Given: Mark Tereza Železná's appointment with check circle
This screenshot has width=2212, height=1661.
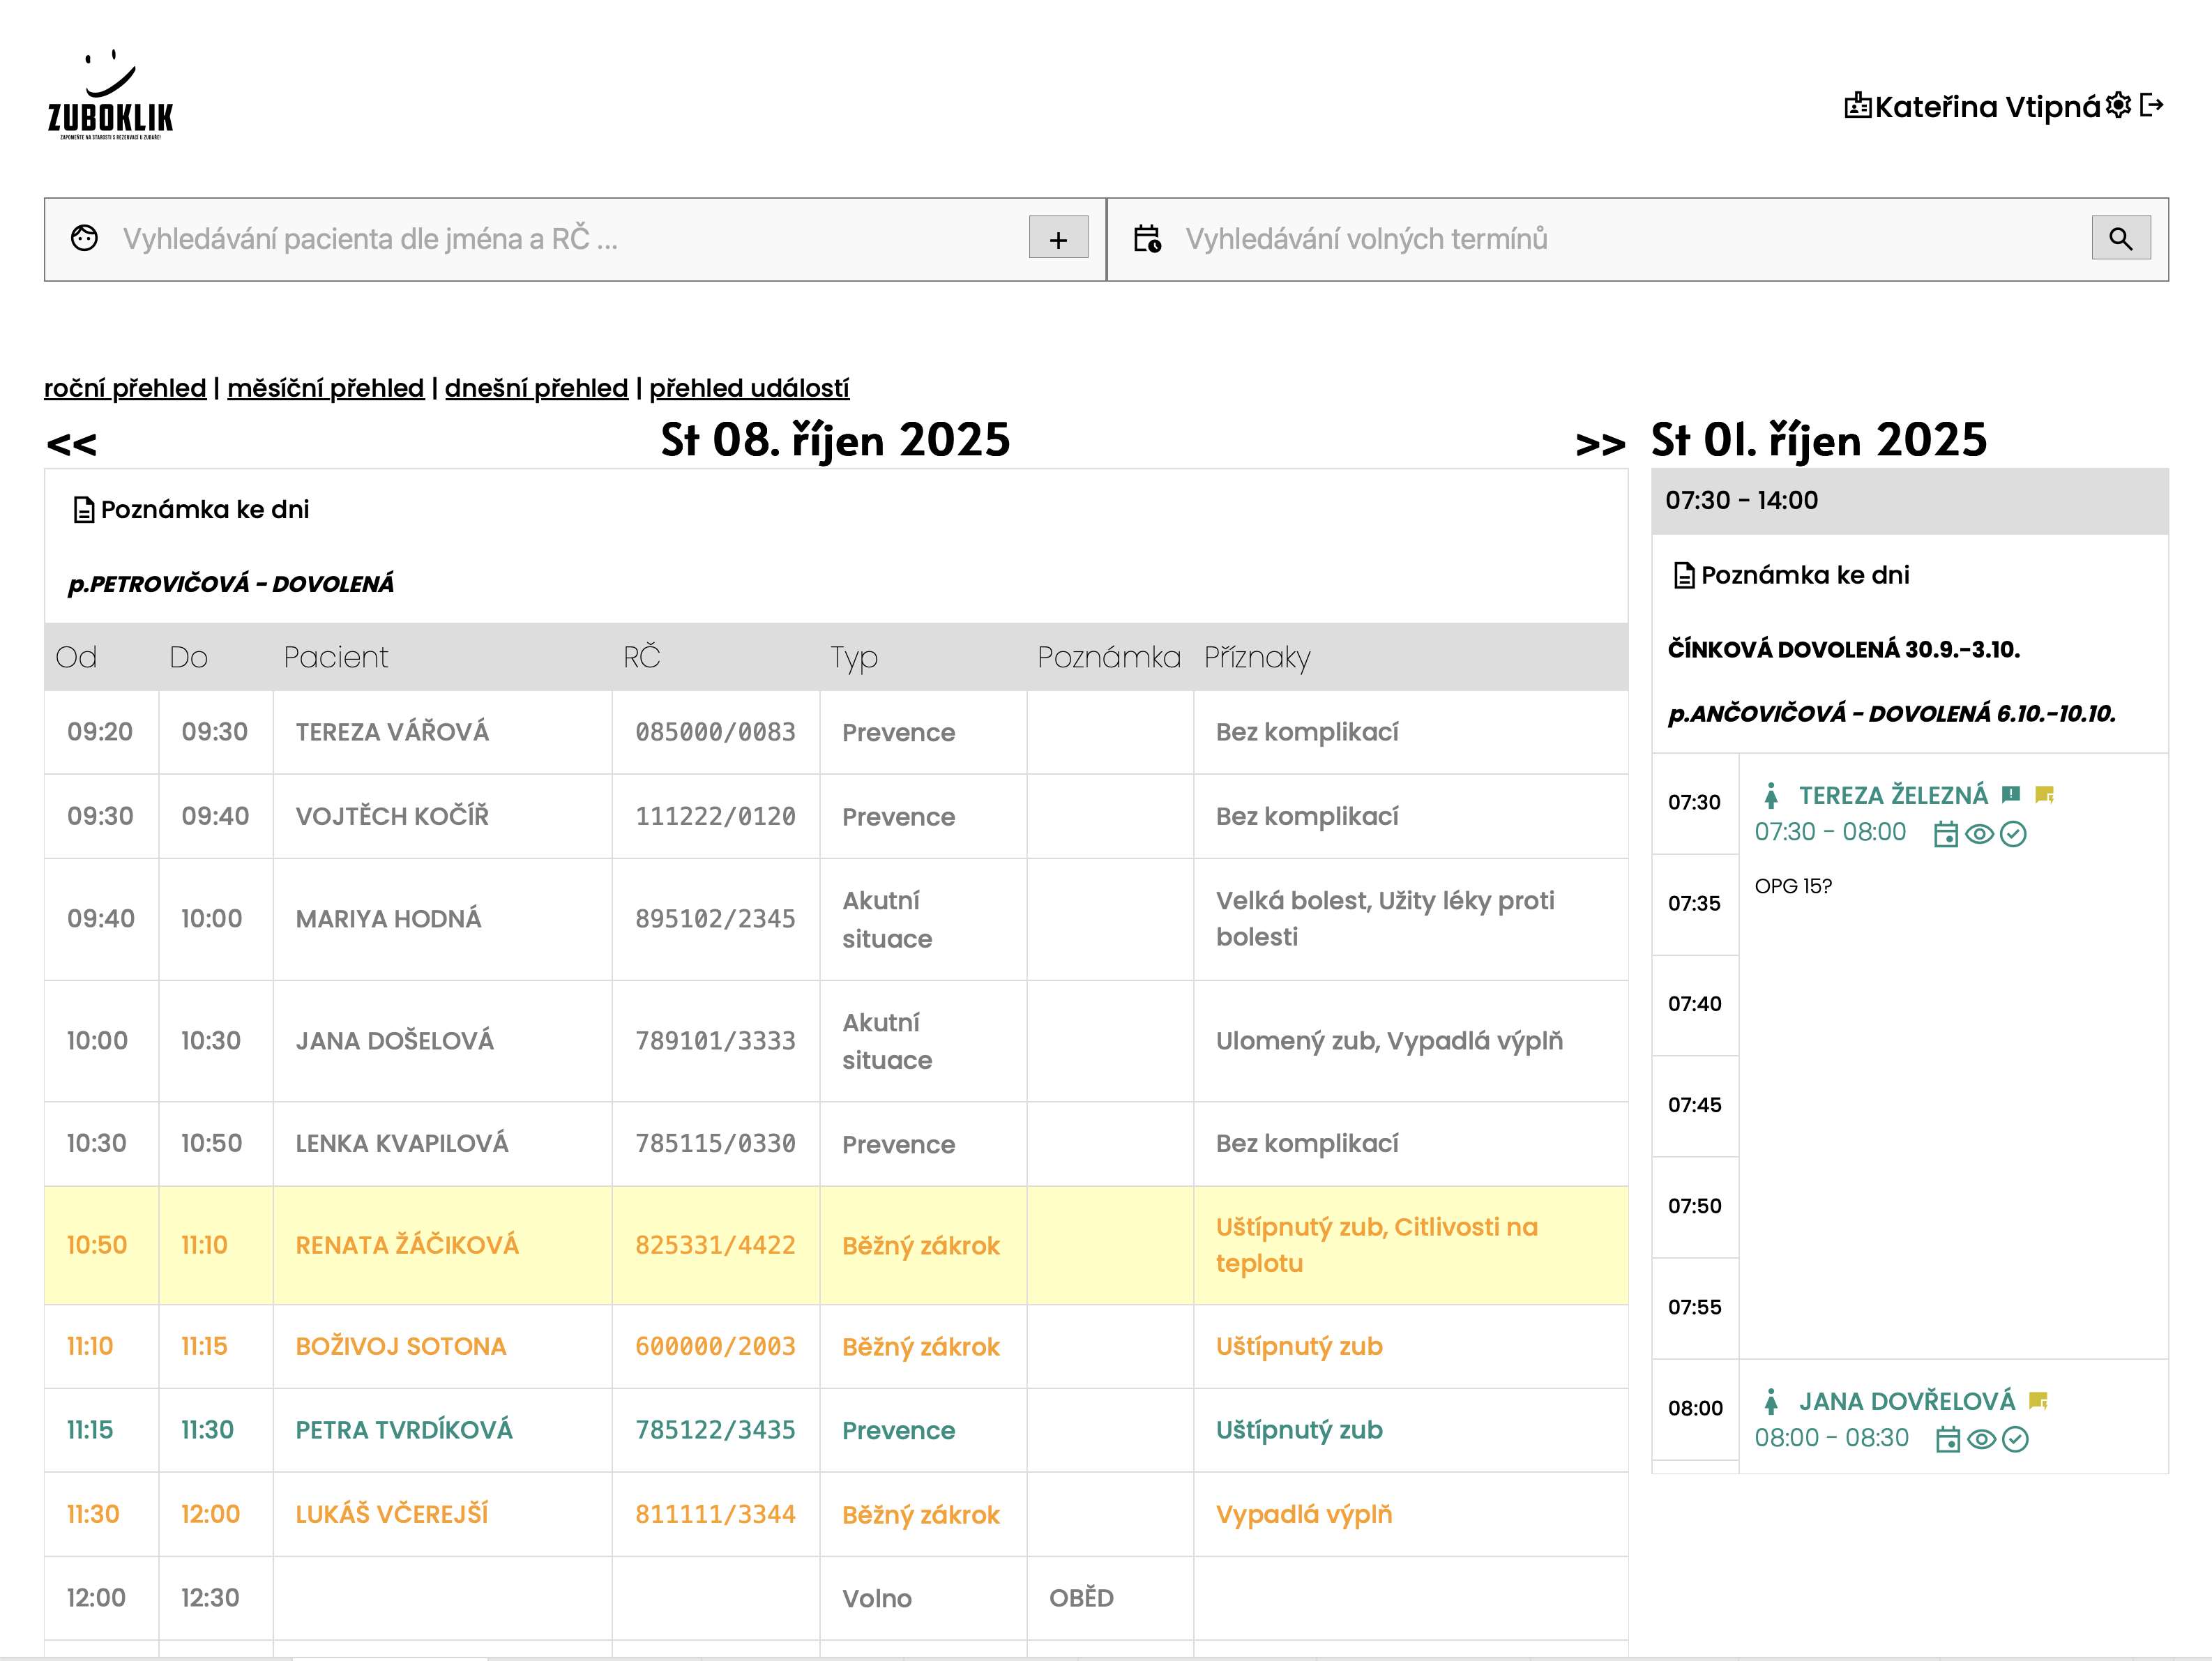Looking at the screenshot, I should (2013, 834).
